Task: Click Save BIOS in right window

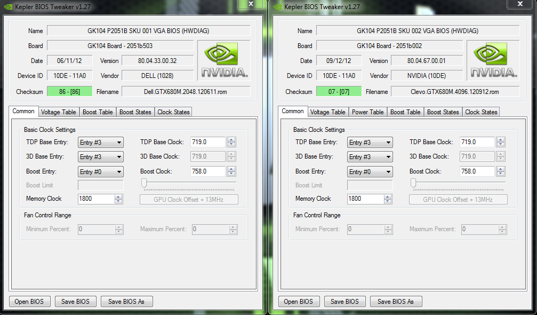Action: pos(344,302)
